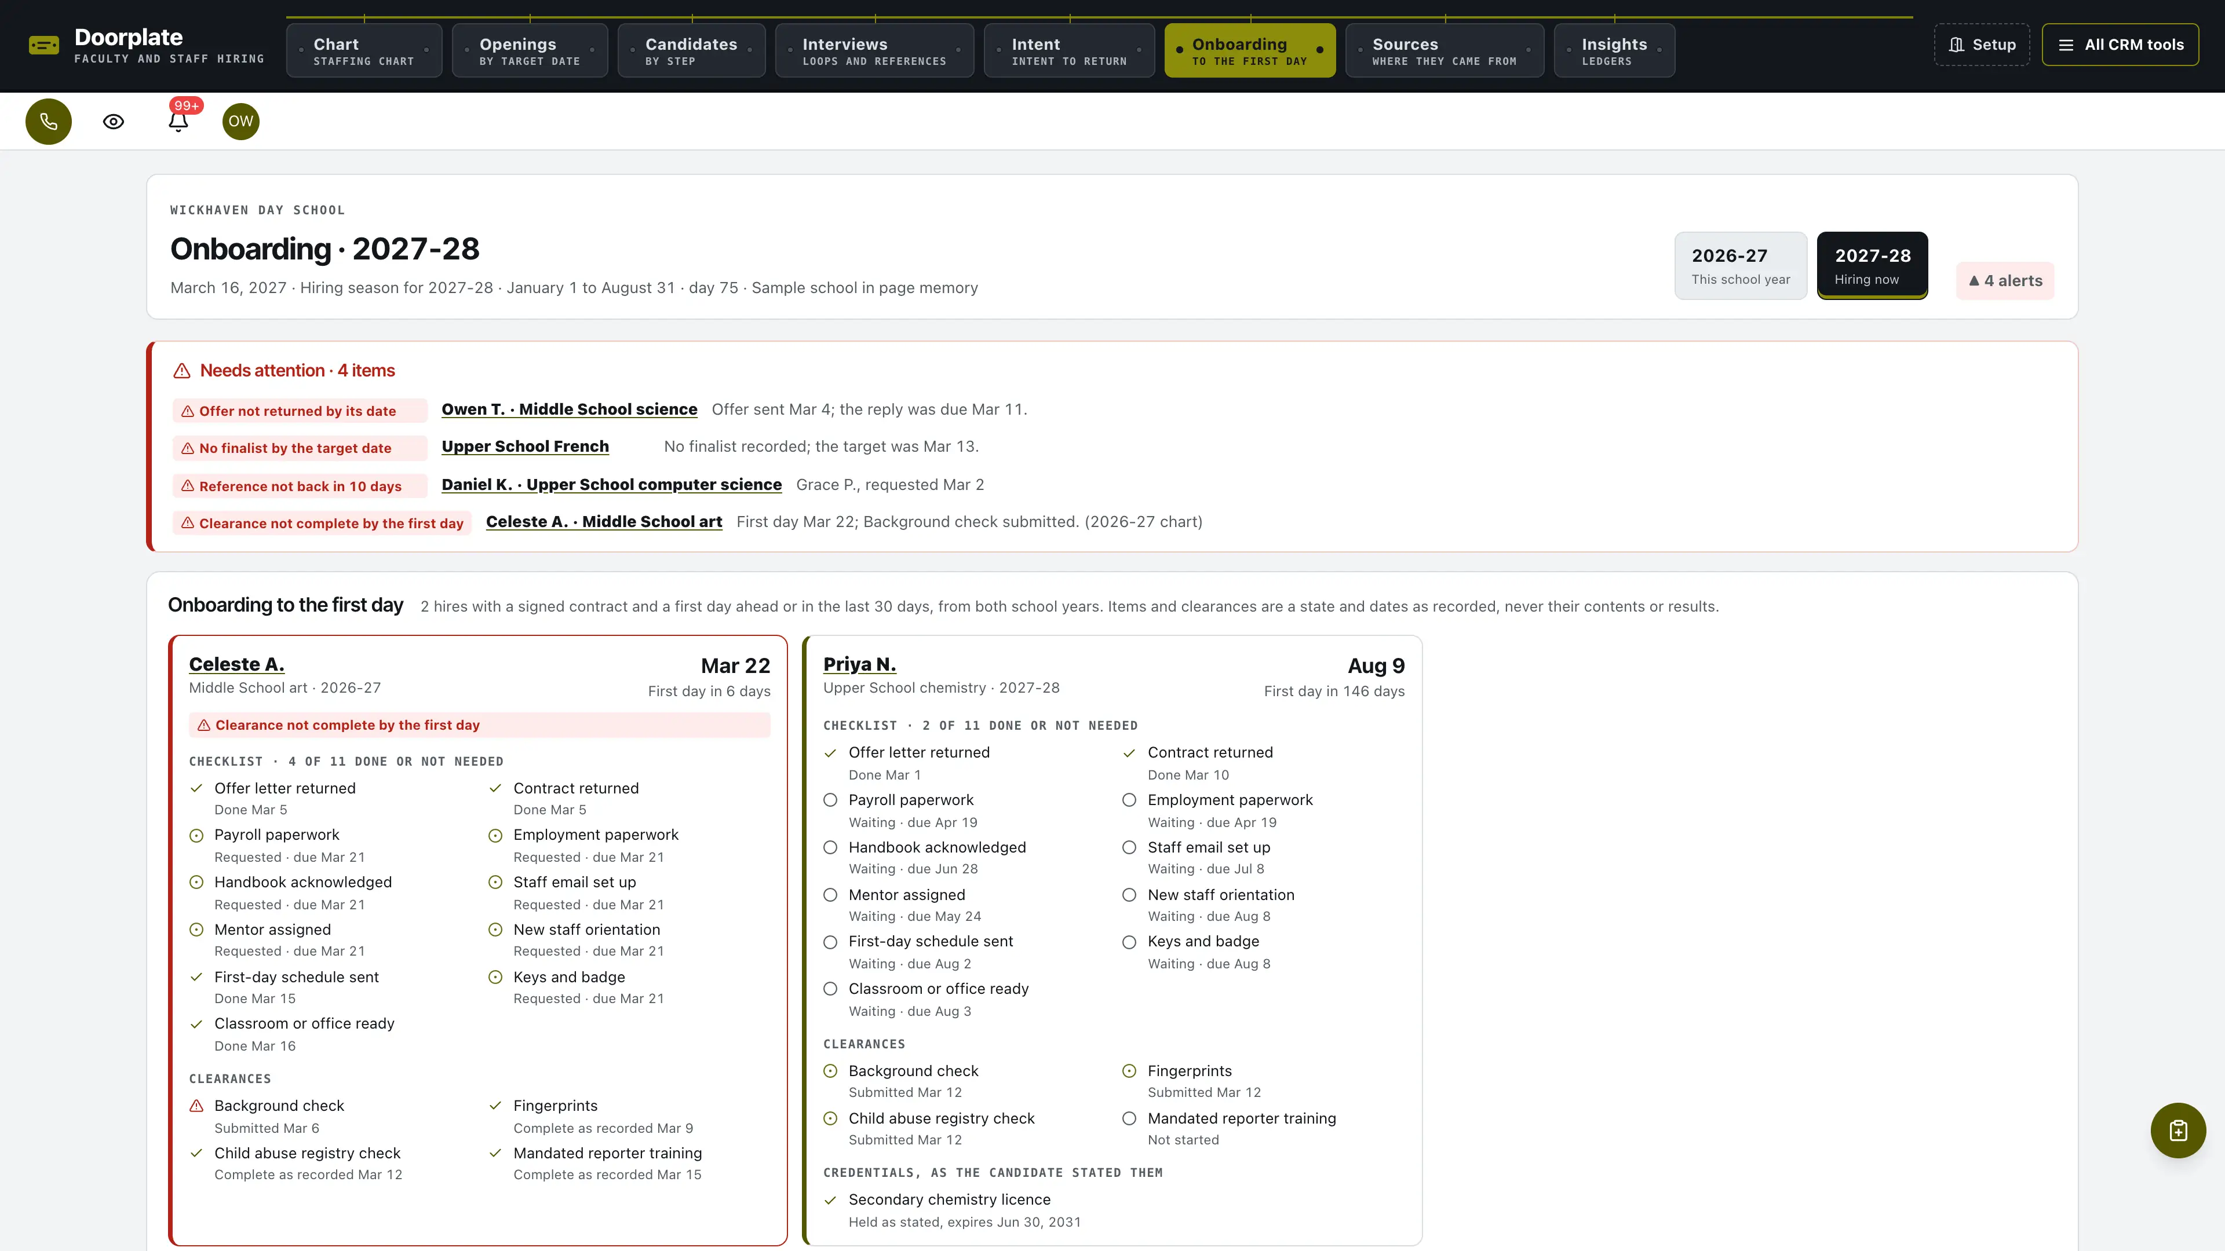
Task: Switch to the Openings tab
Action: coord(530,51)
